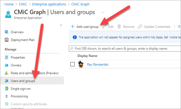Click the Deployment Plan book icon
Screen dimensions: 181x109
(x=7, y=40)
